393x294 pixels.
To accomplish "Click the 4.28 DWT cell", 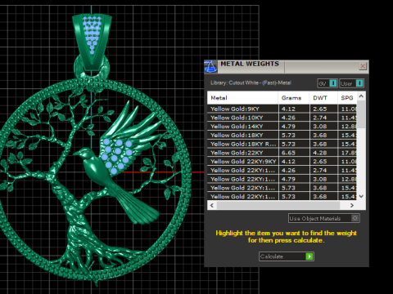I will 323,153.
